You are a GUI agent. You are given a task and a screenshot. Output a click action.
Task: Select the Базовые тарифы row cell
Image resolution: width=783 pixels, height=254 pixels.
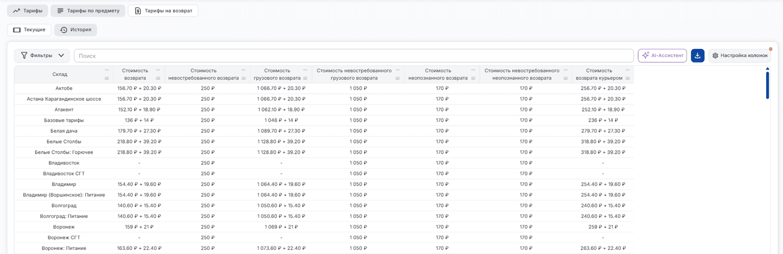click(x=64, y=120)
